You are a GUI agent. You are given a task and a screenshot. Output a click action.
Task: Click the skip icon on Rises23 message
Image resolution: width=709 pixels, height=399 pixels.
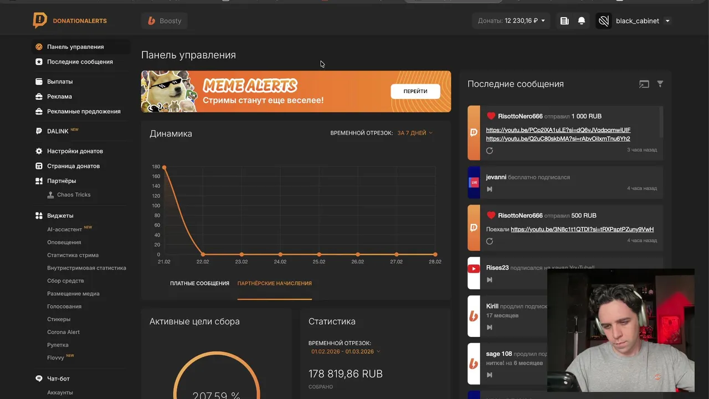[490, 280]
